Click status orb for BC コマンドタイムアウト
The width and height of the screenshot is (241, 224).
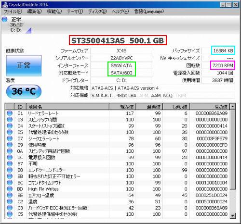(x=10, y=183)
